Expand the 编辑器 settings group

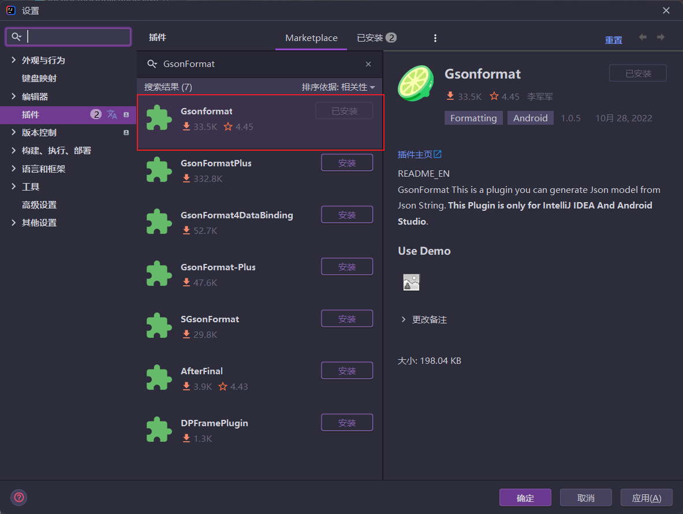click(x=13, y=96)
